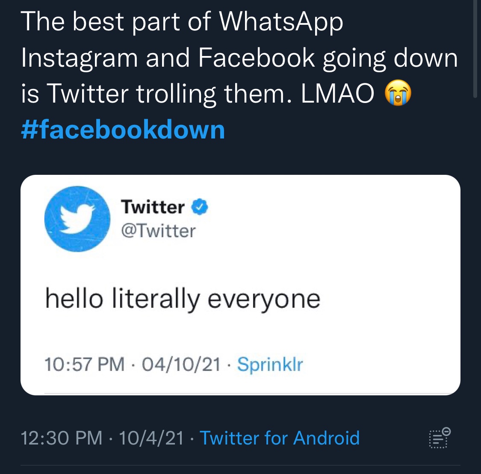Click the 12:30 PM tweet timestamp

click(x=61, y=438)
